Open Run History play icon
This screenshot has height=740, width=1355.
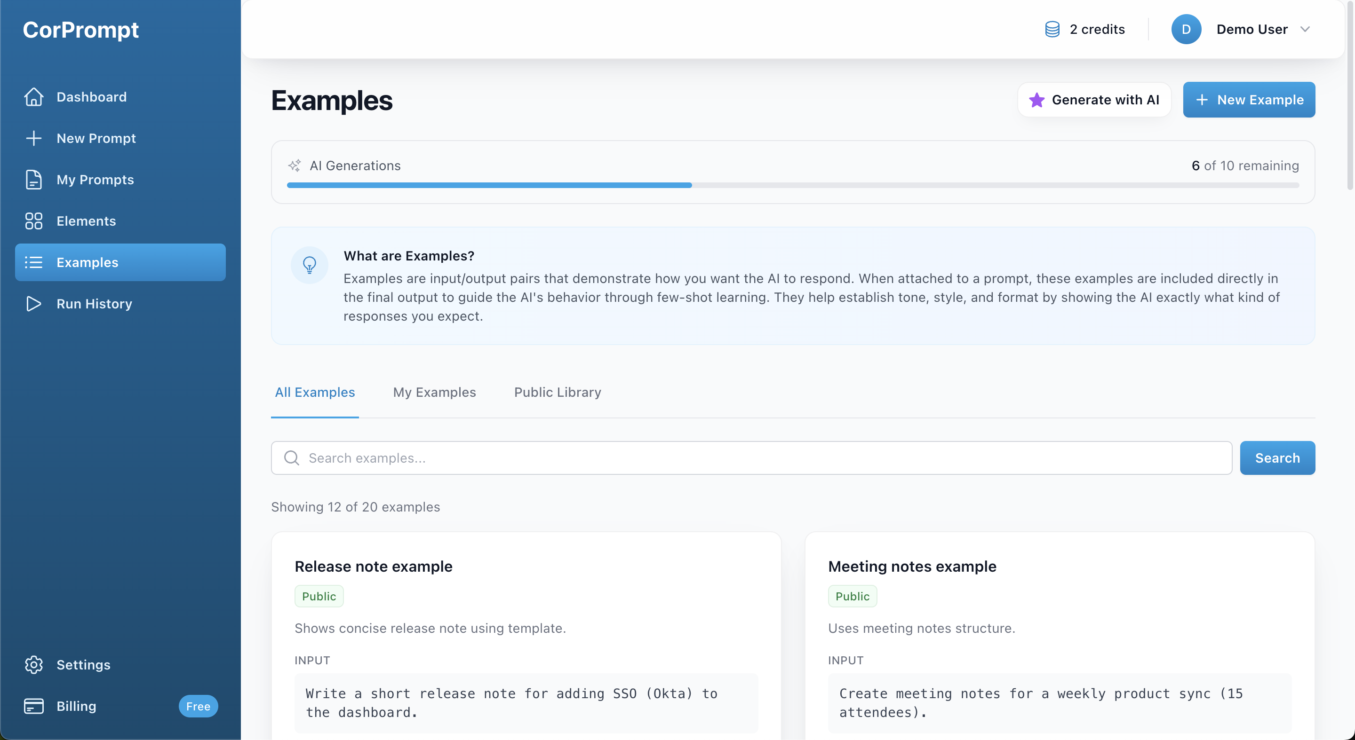tap(34, 303)
